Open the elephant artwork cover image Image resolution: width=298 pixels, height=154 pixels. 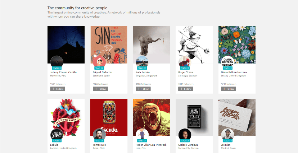pyautogui.click(x=152, y=41)
